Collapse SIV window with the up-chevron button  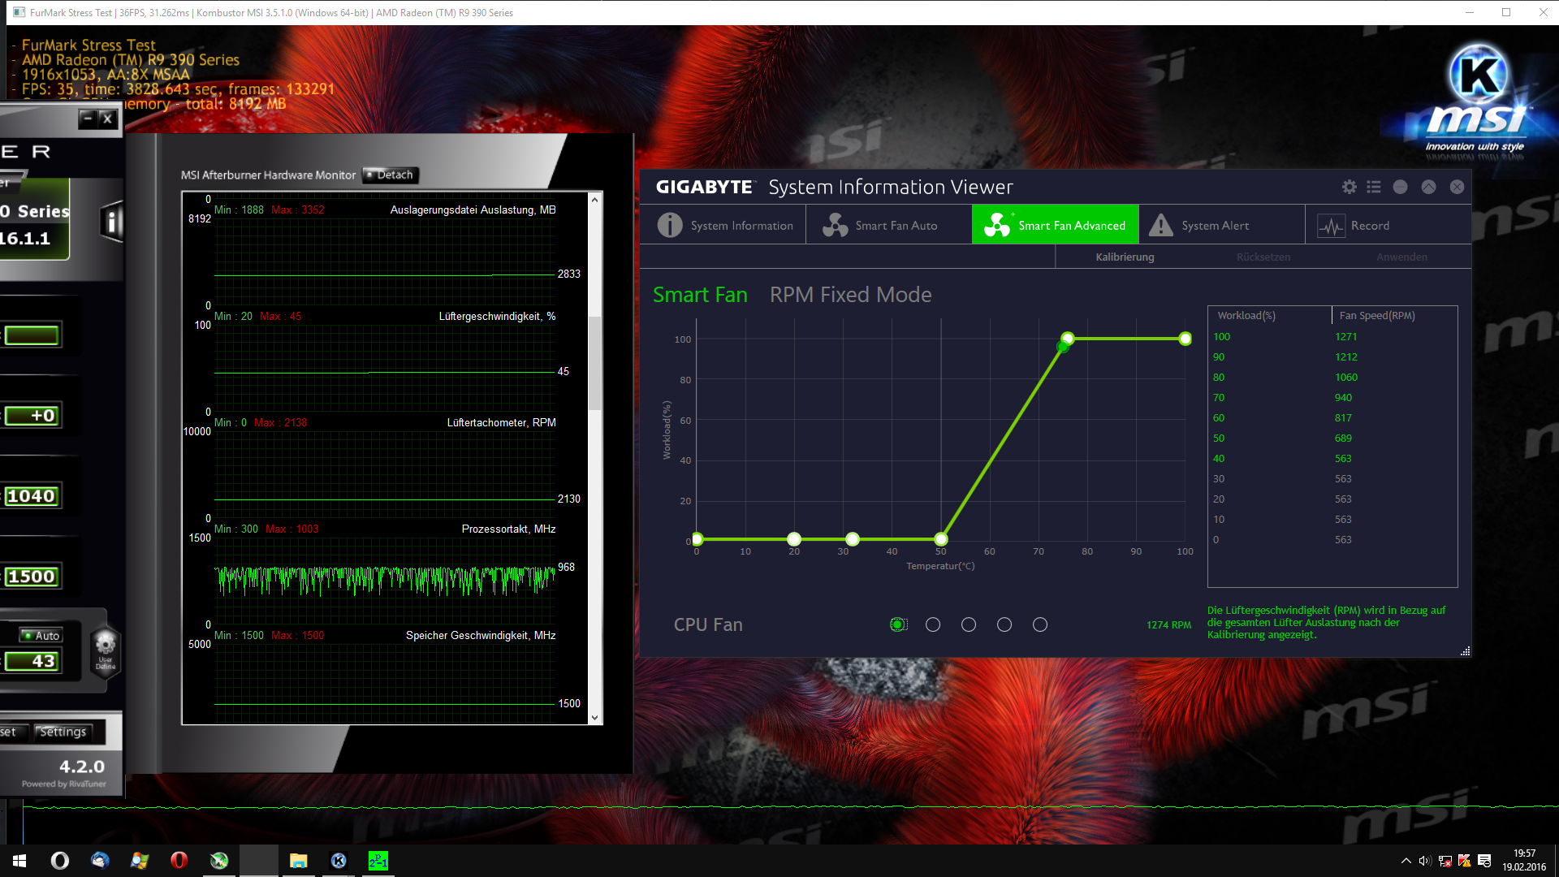pyautogui.click(x=1428, y=187)
